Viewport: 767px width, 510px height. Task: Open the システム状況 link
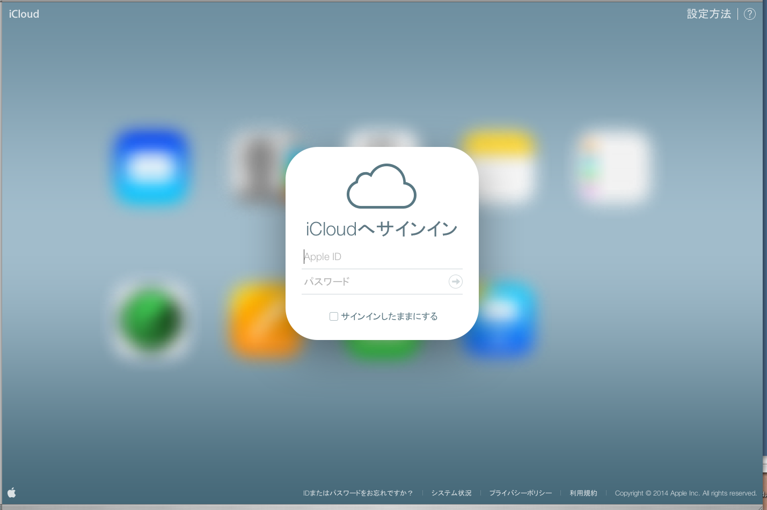(451, 493)
